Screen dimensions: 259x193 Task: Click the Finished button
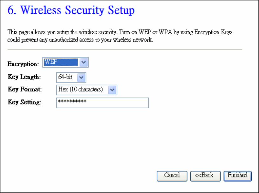(237, 176)
